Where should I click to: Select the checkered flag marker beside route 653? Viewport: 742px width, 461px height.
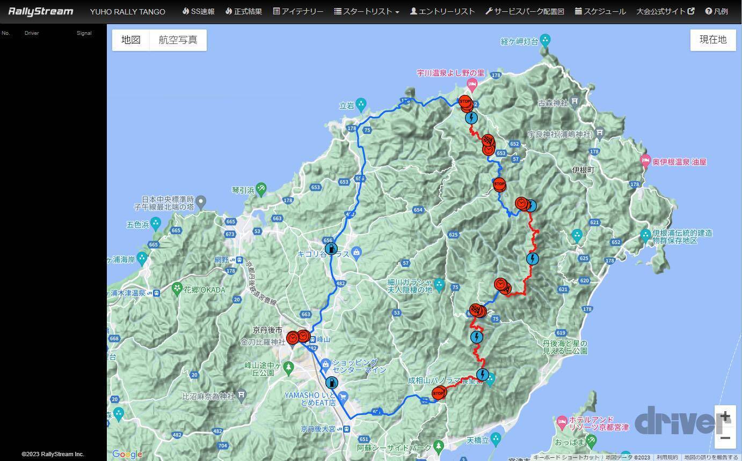[488, 142]
